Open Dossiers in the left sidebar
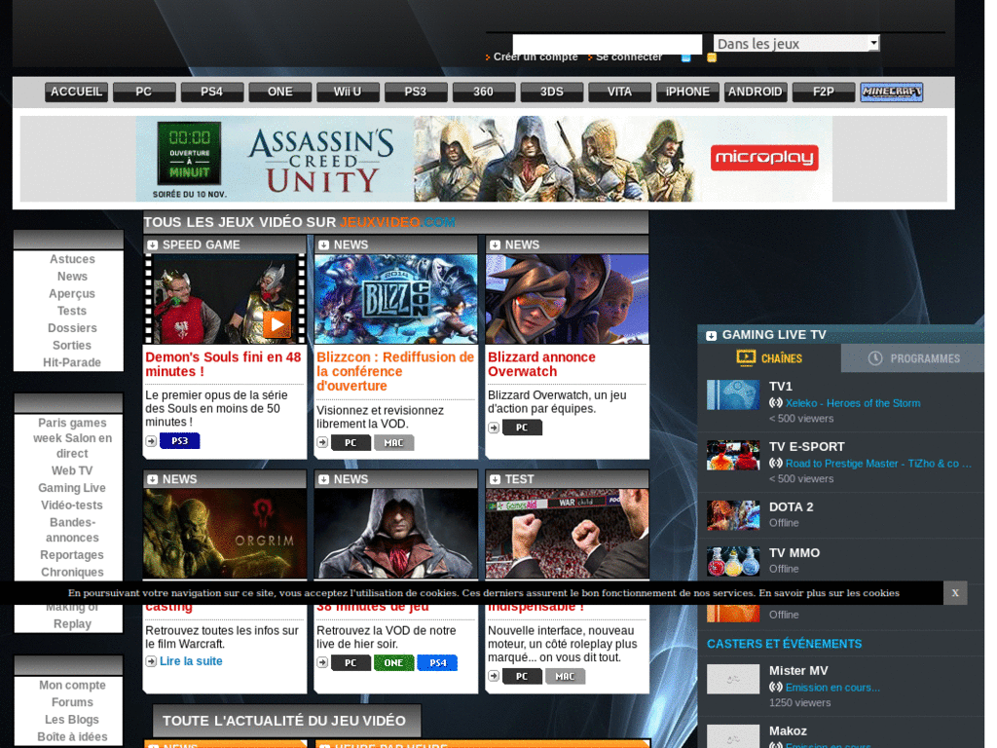The height and width of the screenshot is (748, 997). click(72, 328)
